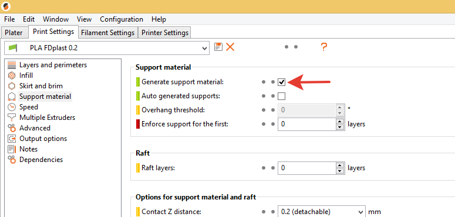Open the Edit menu
The height and width of the screenshot is (217, 455).
[x=29, y=19]
